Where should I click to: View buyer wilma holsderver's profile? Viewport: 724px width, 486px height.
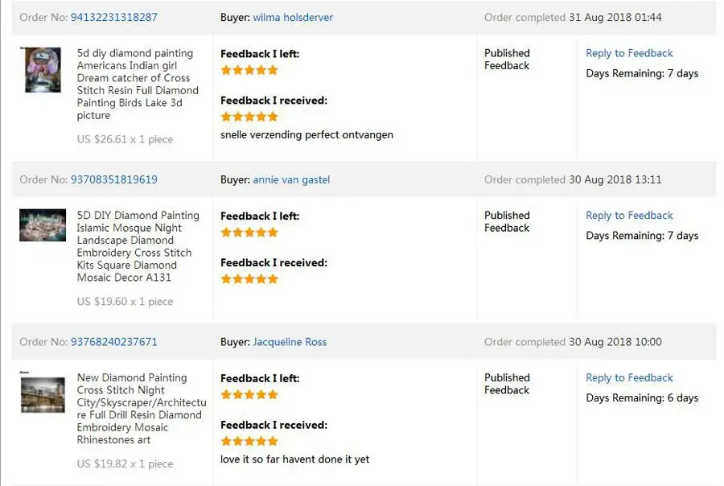(293, 17)
